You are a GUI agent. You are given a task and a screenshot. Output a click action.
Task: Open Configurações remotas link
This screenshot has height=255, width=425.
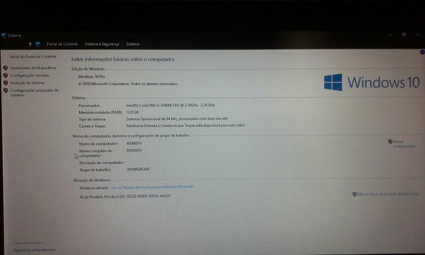tap(30, 75)
